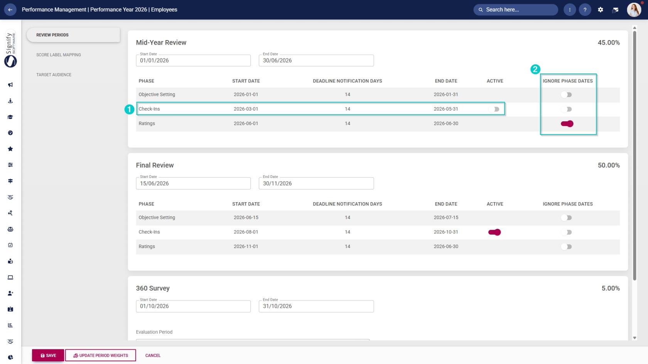Disable Ignore Phase Dates for Mid-Year Ratings
Viewport: 648px width, 364px height.
coord(567,124)
